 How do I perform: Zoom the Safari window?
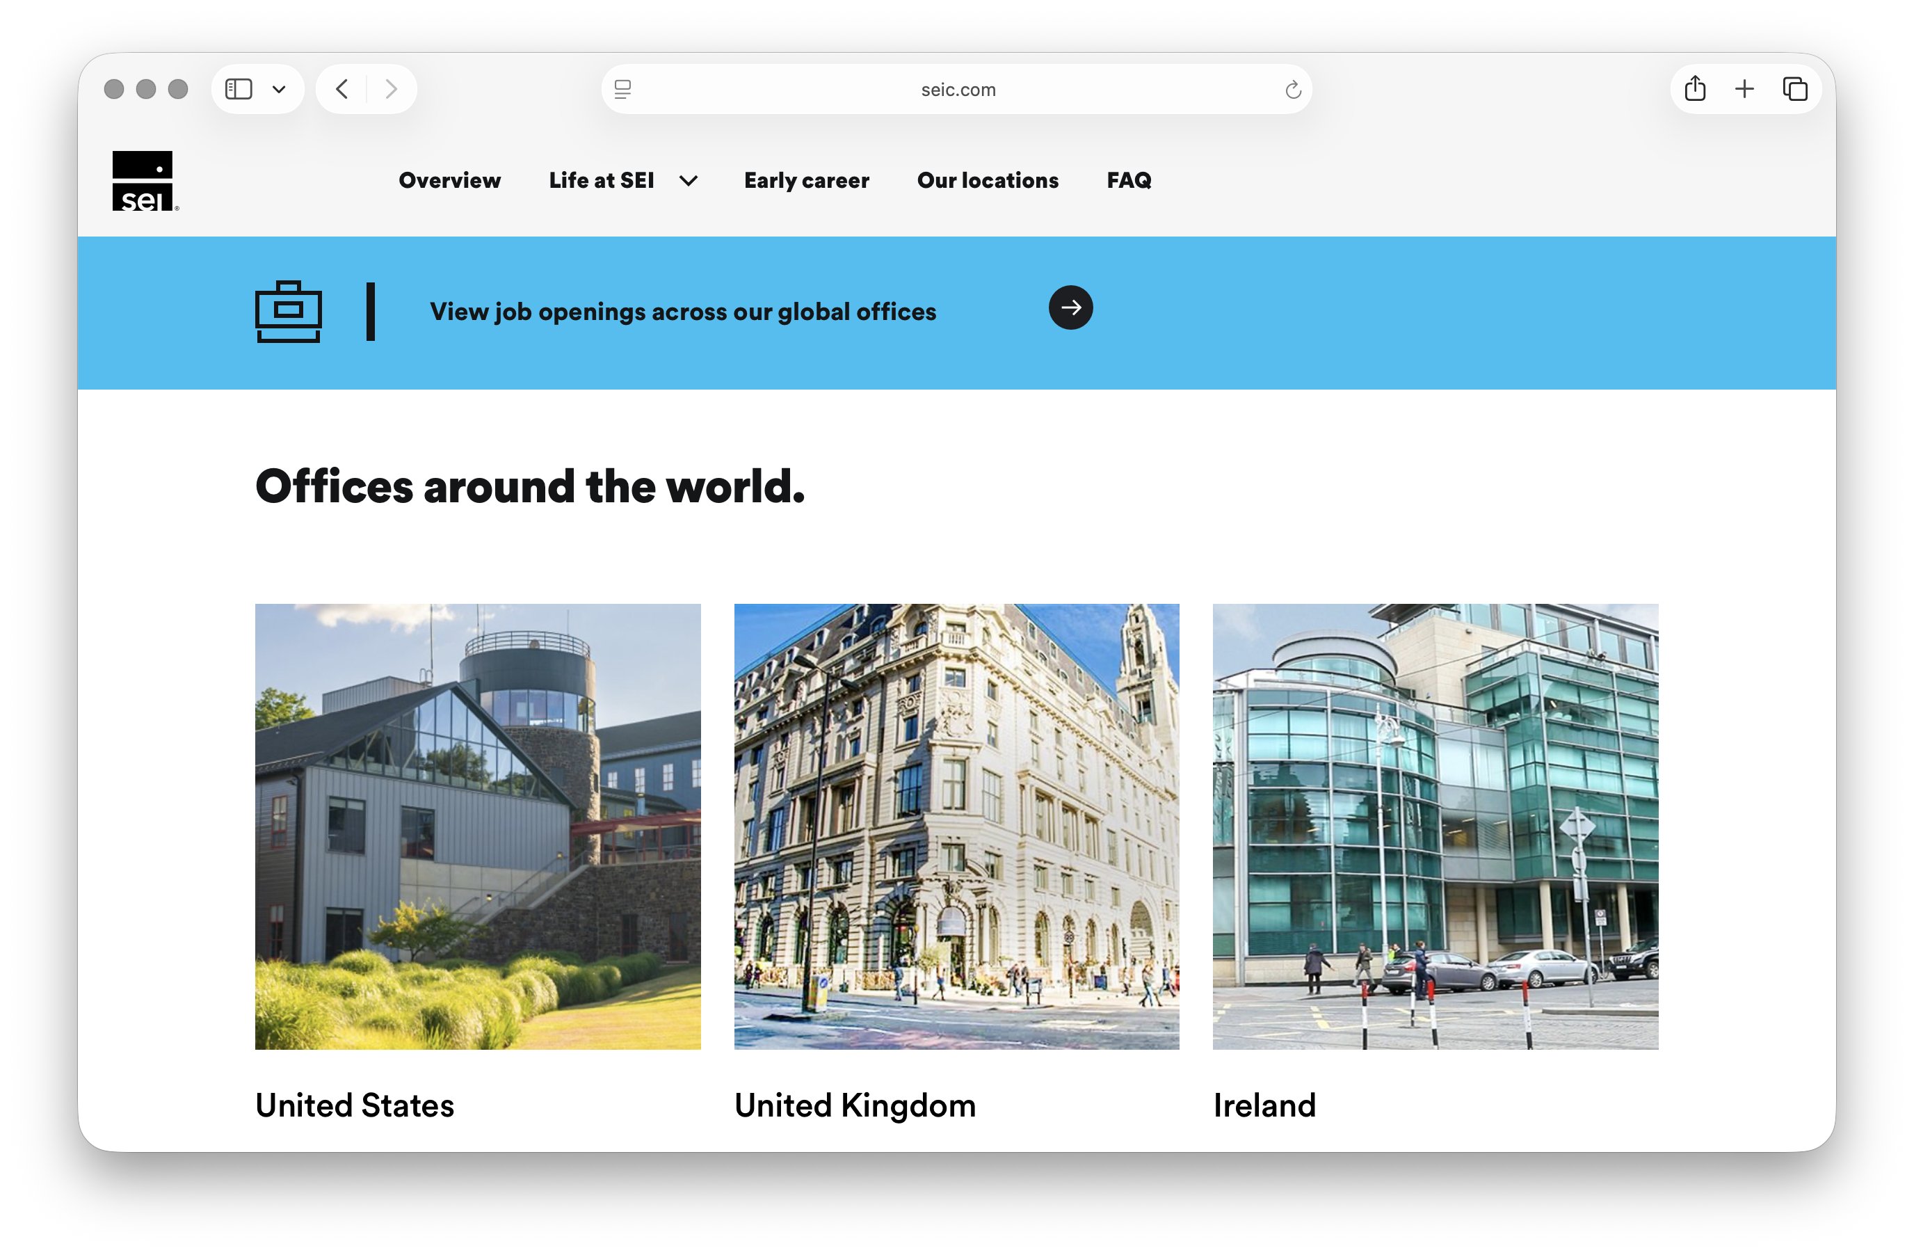178,89
